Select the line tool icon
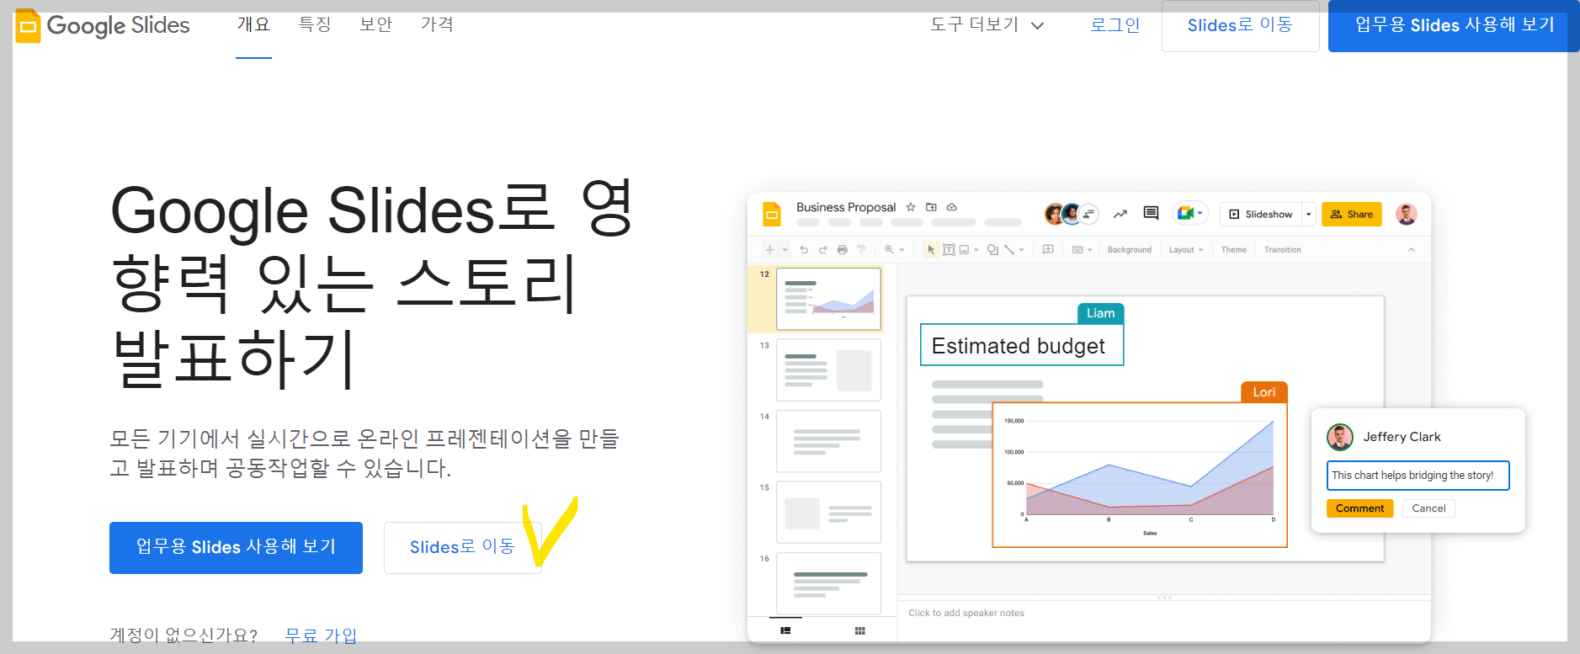This screenshot has width=1580, height=654. [x=1008, y=250]
